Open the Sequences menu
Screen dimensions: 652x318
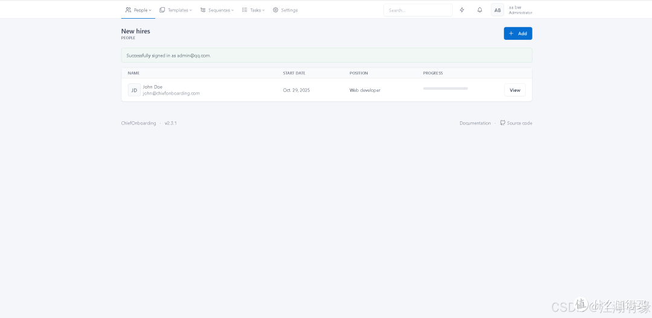click(x=217, y=10)
